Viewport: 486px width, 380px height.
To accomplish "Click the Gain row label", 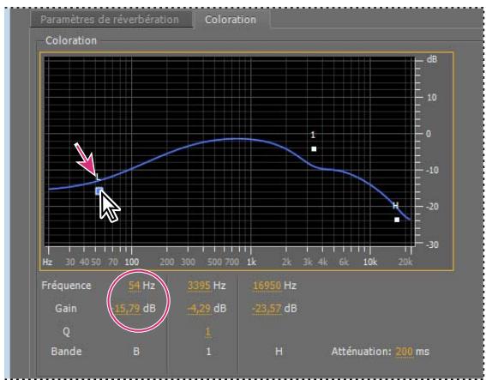I will (66, 309).
